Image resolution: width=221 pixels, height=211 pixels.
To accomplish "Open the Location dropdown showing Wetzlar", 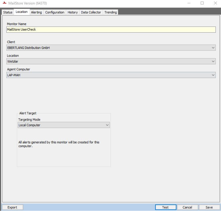I will [x=111, y=61].
